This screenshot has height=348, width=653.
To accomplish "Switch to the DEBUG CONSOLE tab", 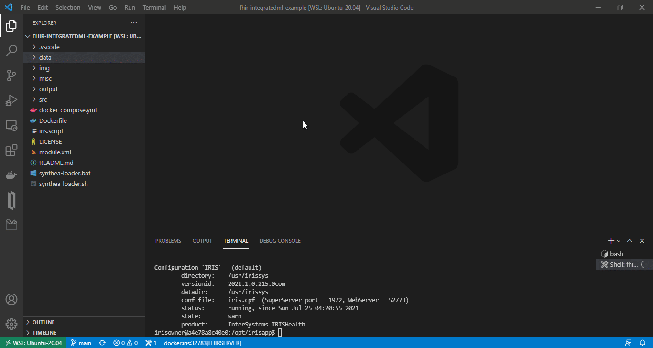I will point(280,241).
